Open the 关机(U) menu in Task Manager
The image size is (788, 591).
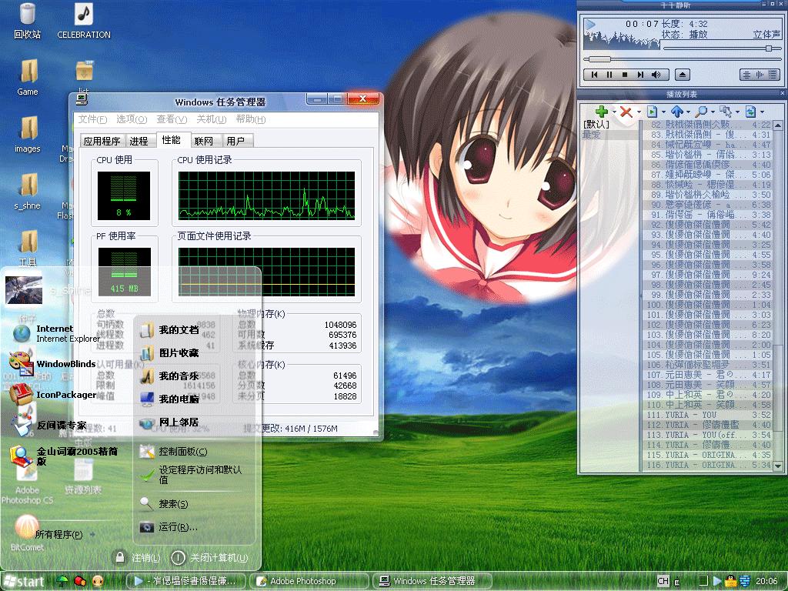pos(211,119)
